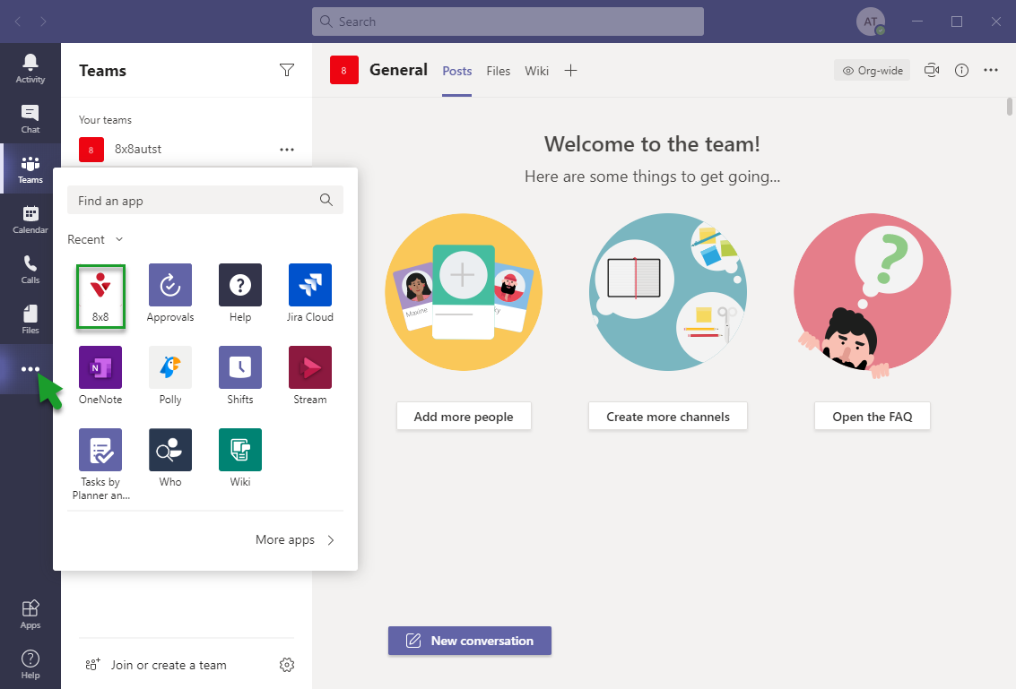Viewport: 1016px width, 689px height.
Task: Click the Meet video camera icon
Action: pyautogui.click(x=932, y=71)
